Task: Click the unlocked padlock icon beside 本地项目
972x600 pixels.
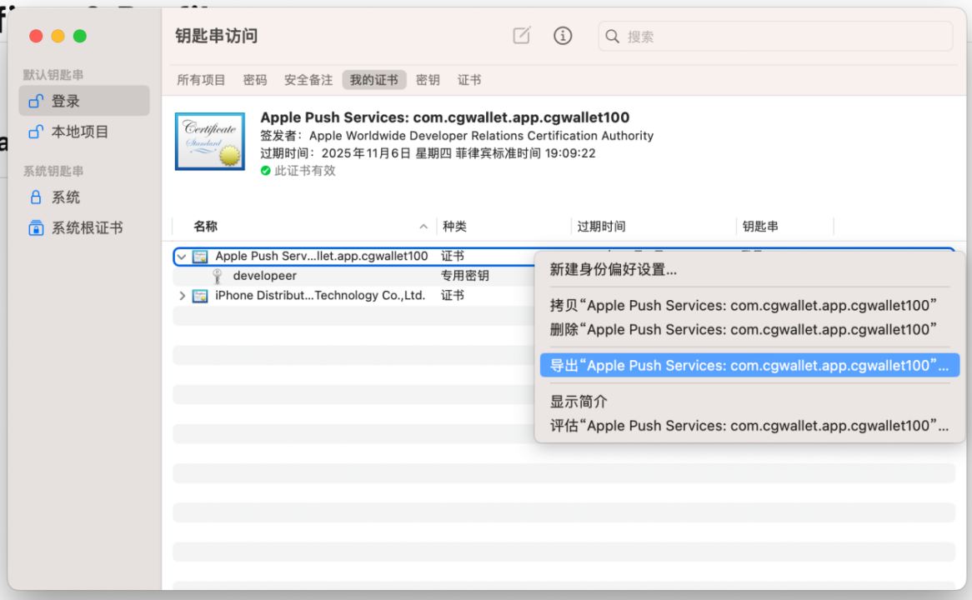Action: (36, 132)
